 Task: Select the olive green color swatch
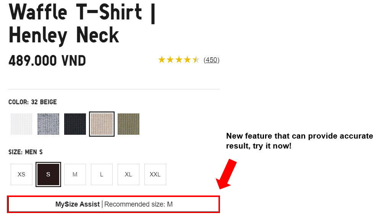click(x=128, y=124)
